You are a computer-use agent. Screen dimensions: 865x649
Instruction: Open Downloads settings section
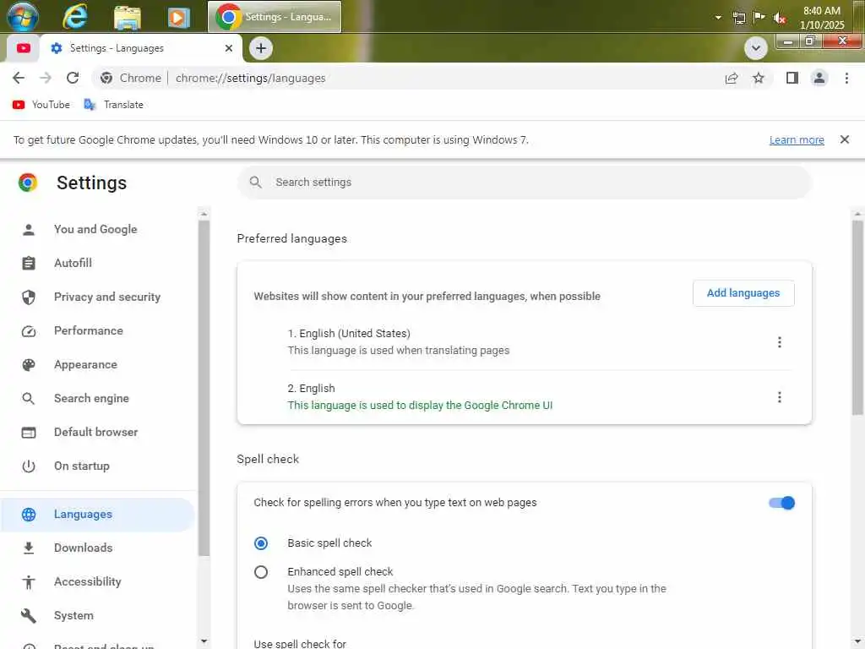click(84, 548)
